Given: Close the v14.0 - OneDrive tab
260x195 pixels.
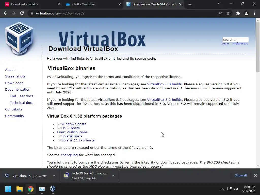Looking at the screenshot, I should (x=120, y=5).
